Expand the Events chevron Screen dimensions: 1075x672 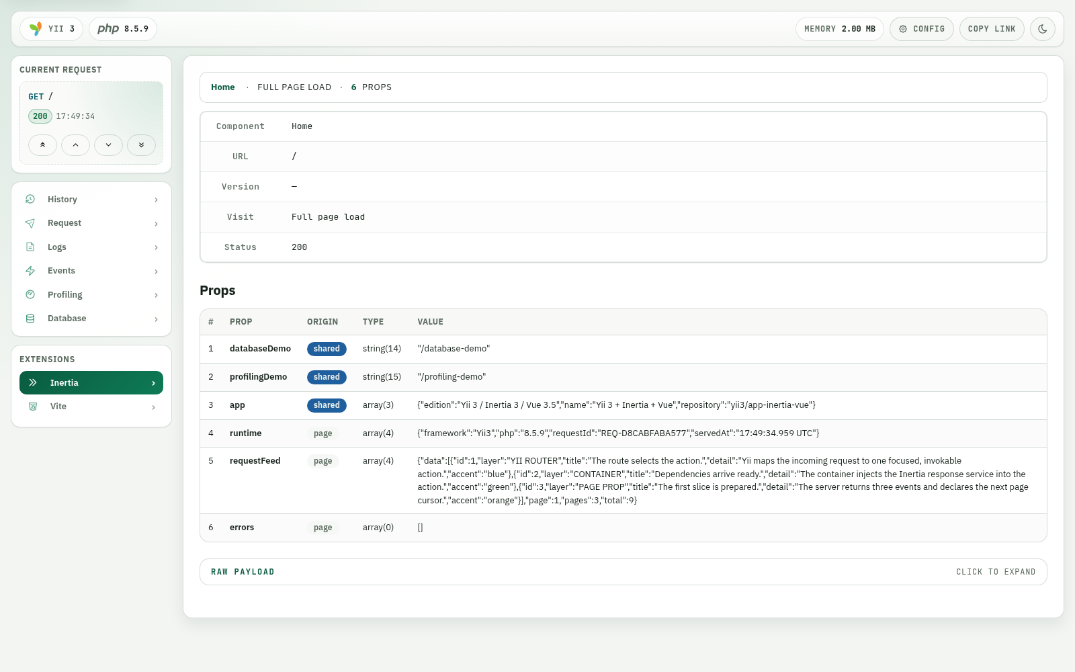(156, 271)
